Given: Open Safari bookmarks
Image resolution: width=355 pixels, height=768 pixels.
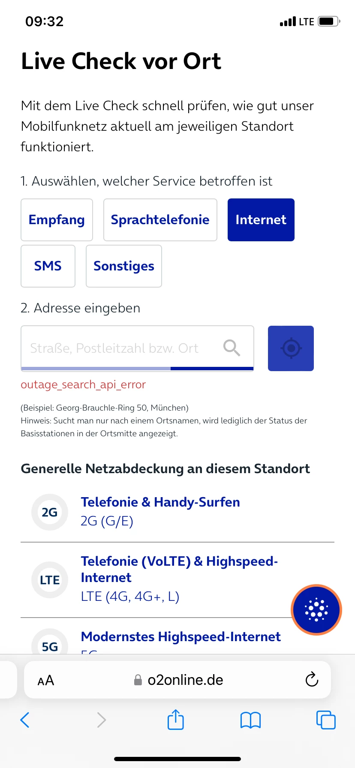Looking at the screenshot, I should (250, 720).
